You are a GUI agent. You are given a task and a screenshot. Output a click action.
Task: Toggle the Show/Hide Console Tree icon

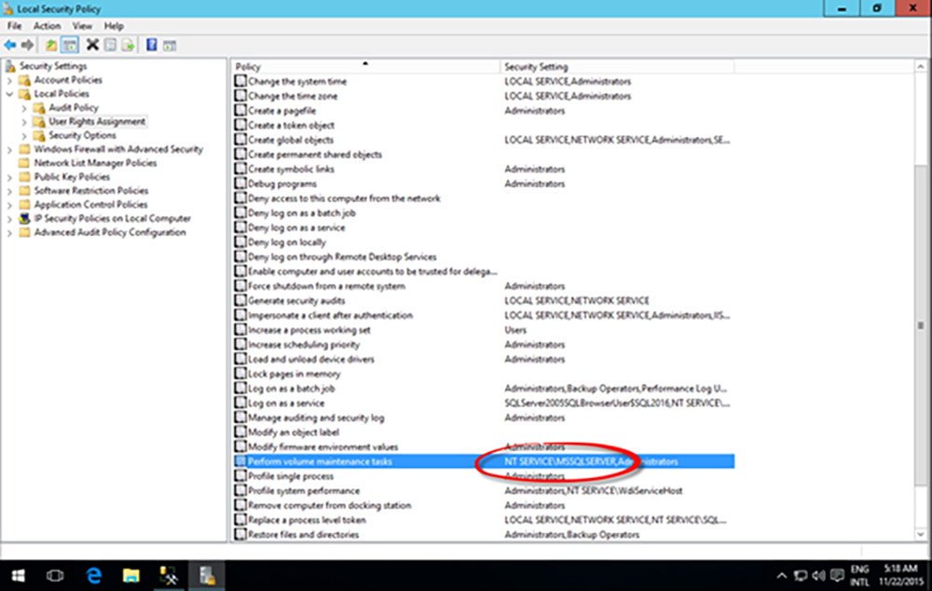pyautogui.click(x=67, y=45)
